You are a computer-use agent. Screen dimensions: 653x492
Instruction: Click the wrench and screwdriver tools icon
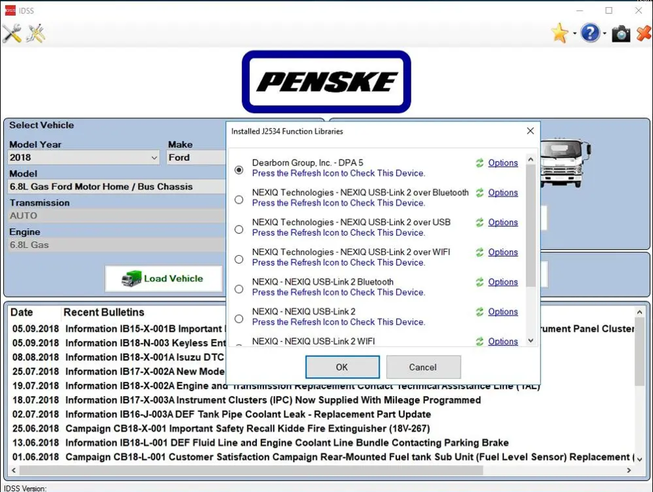[x=12, y=33]
